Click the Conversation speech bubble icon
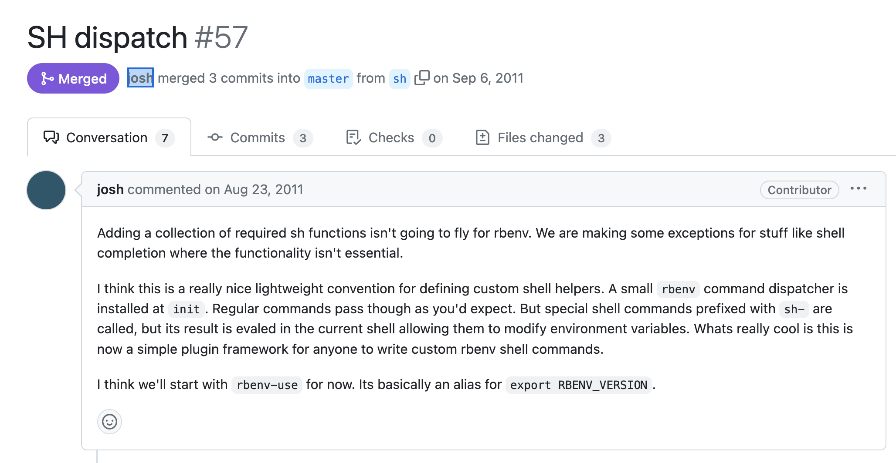Image resolution: width=896 pixels, height=463 pixels. 51,138
